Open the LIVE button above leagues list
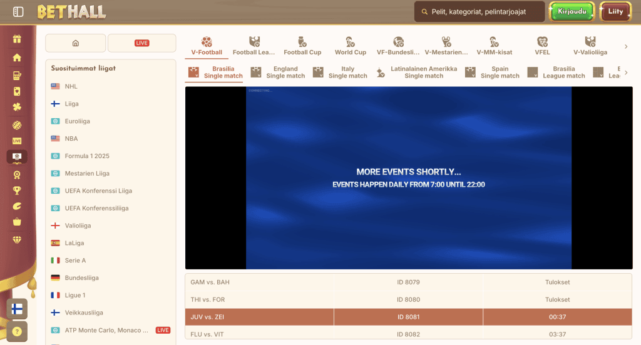 click(x=142, y=43)
